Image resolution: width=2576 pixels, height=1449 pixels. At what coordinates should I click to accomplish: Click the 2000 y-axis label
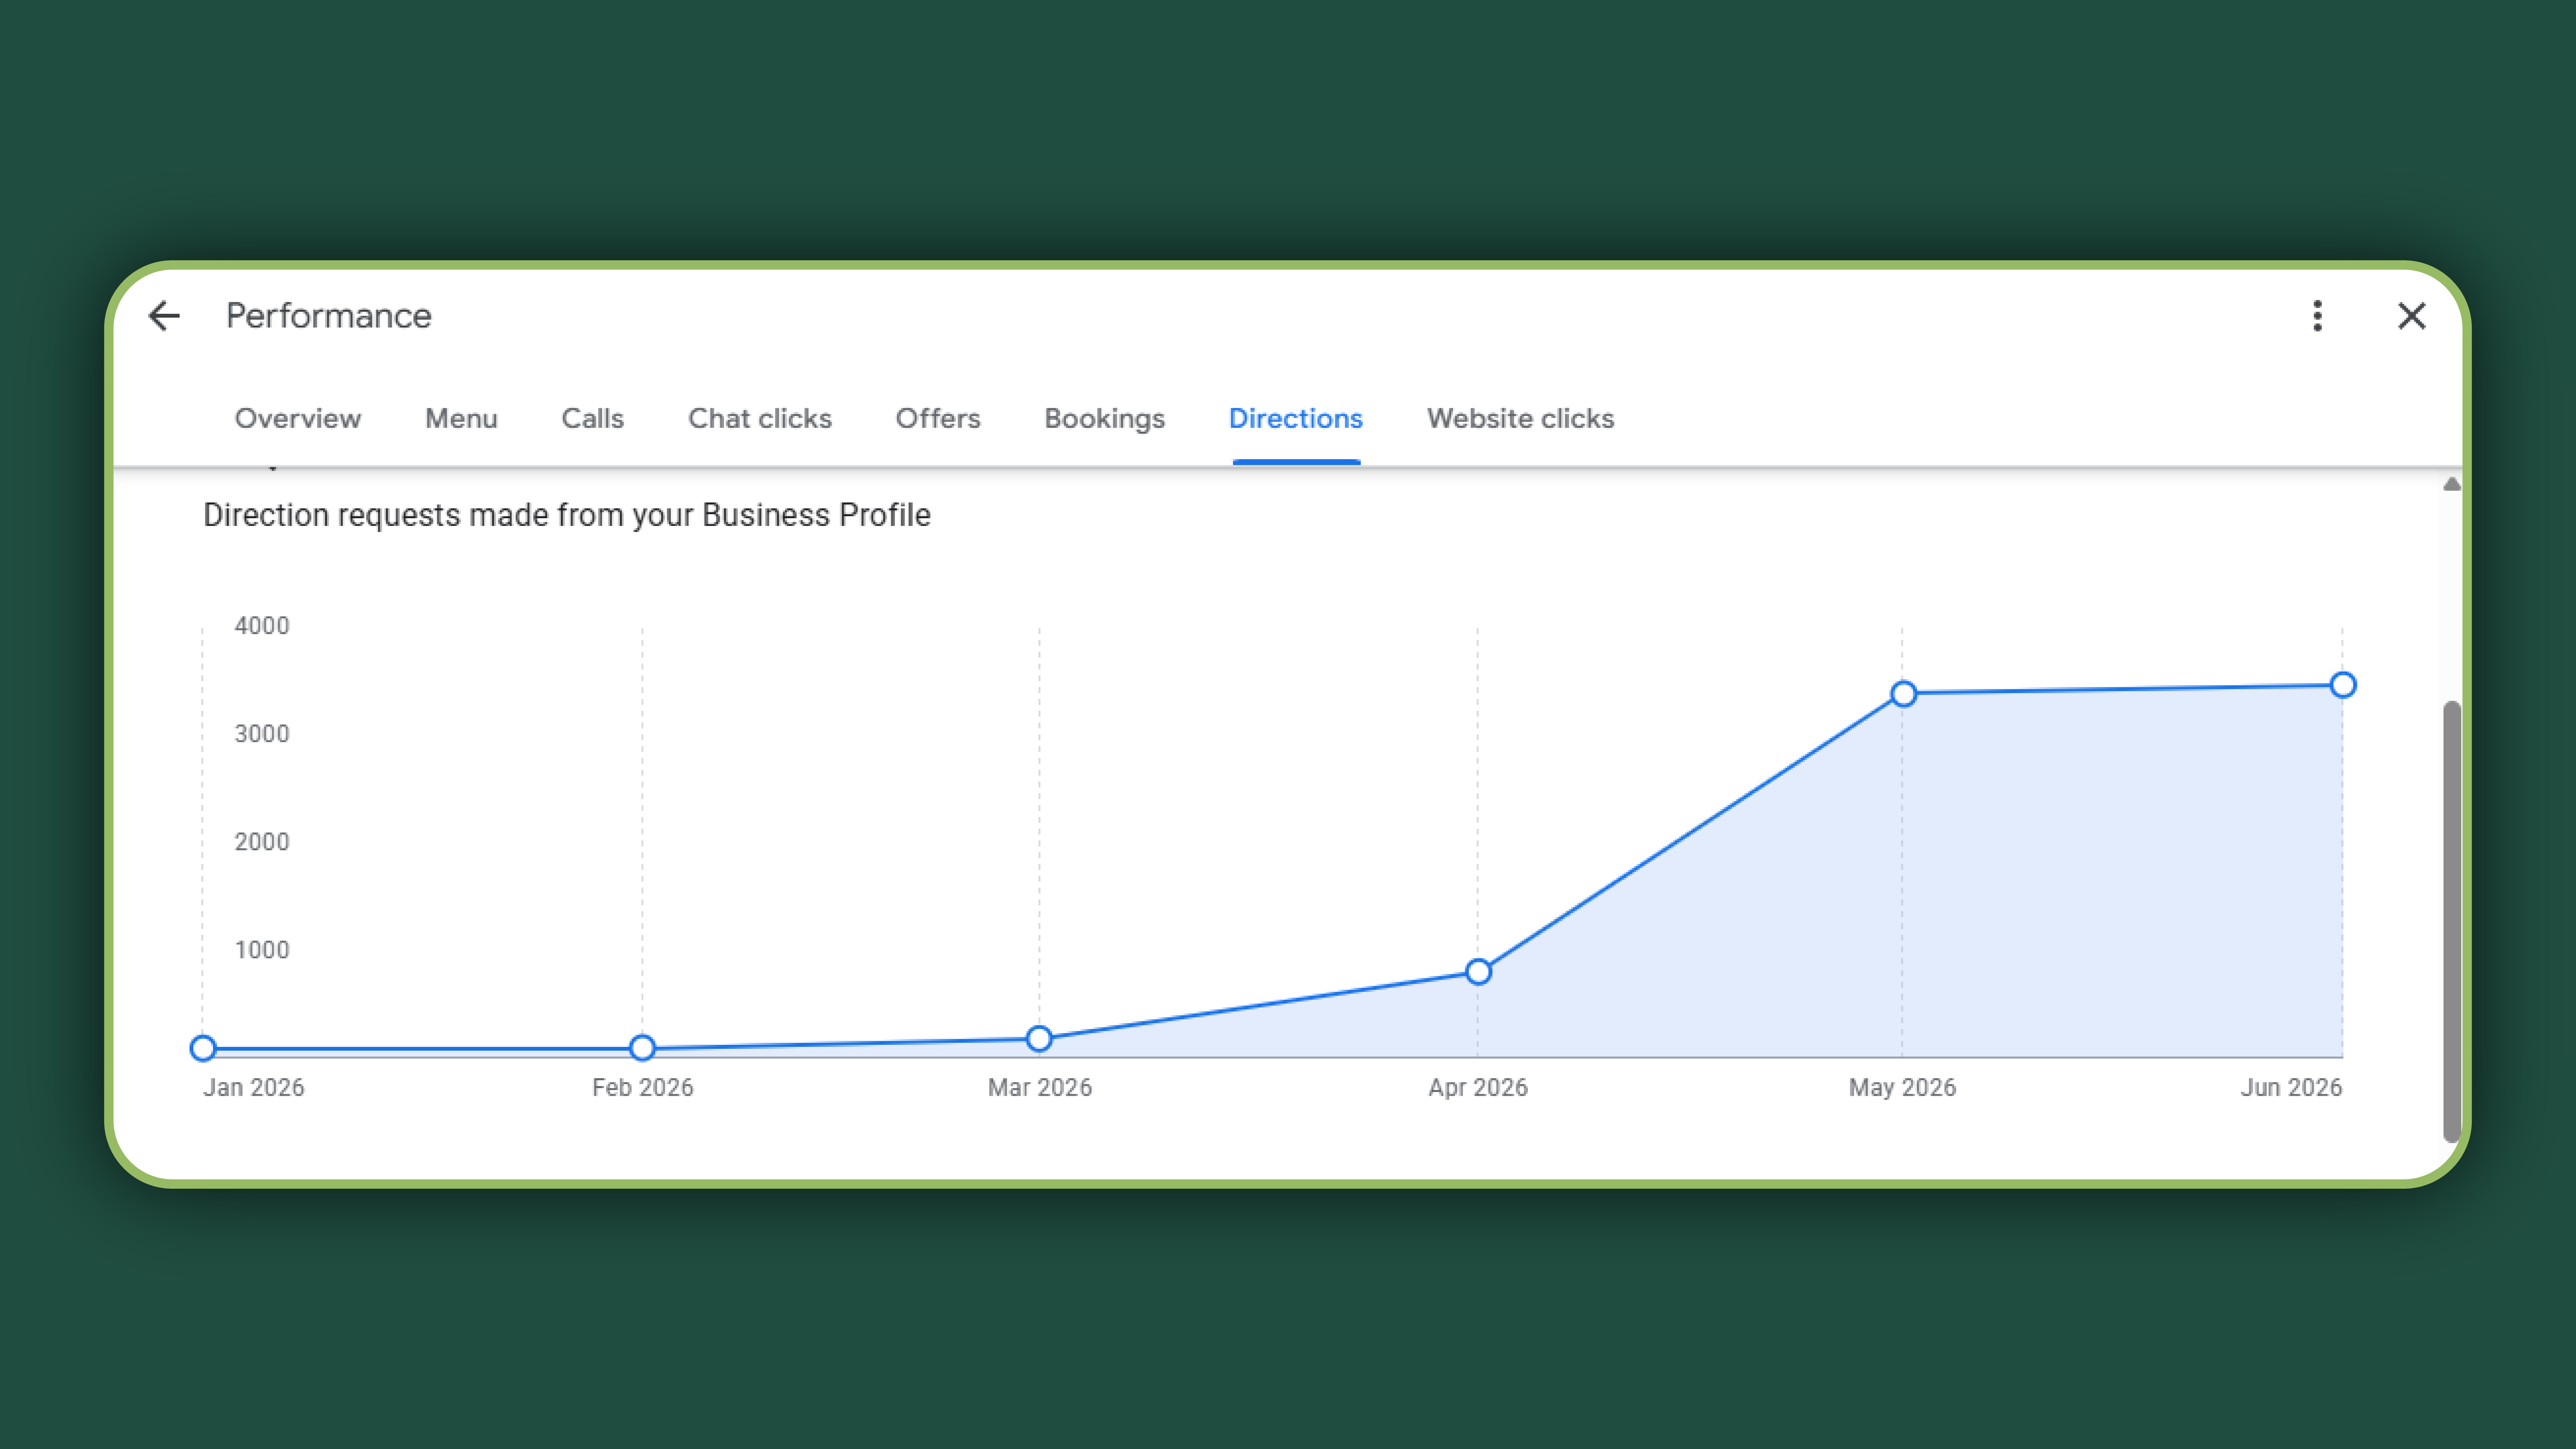coord(262,842)
